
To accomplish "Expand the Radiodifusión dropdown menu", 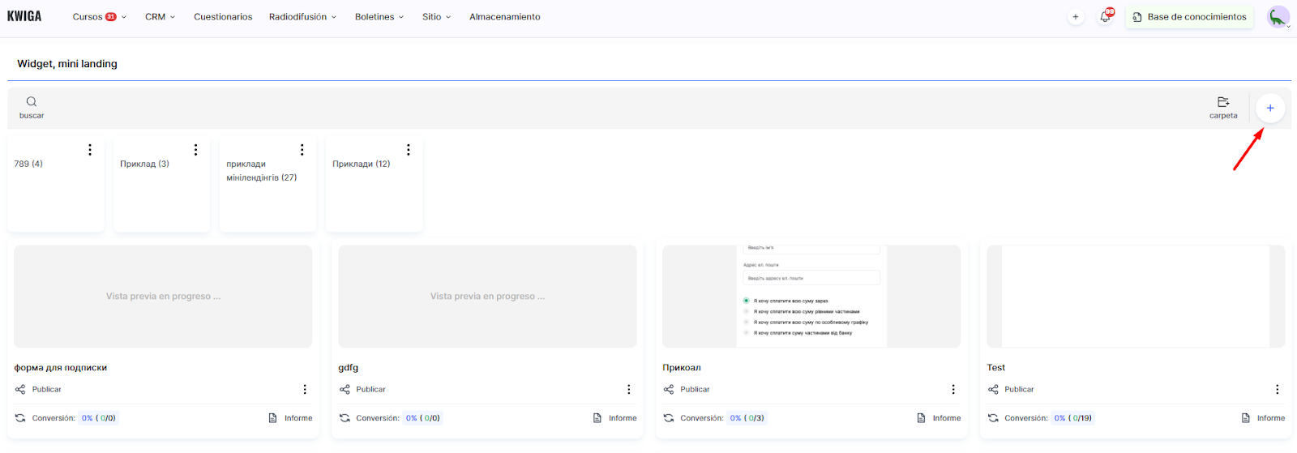I will 302,17.
